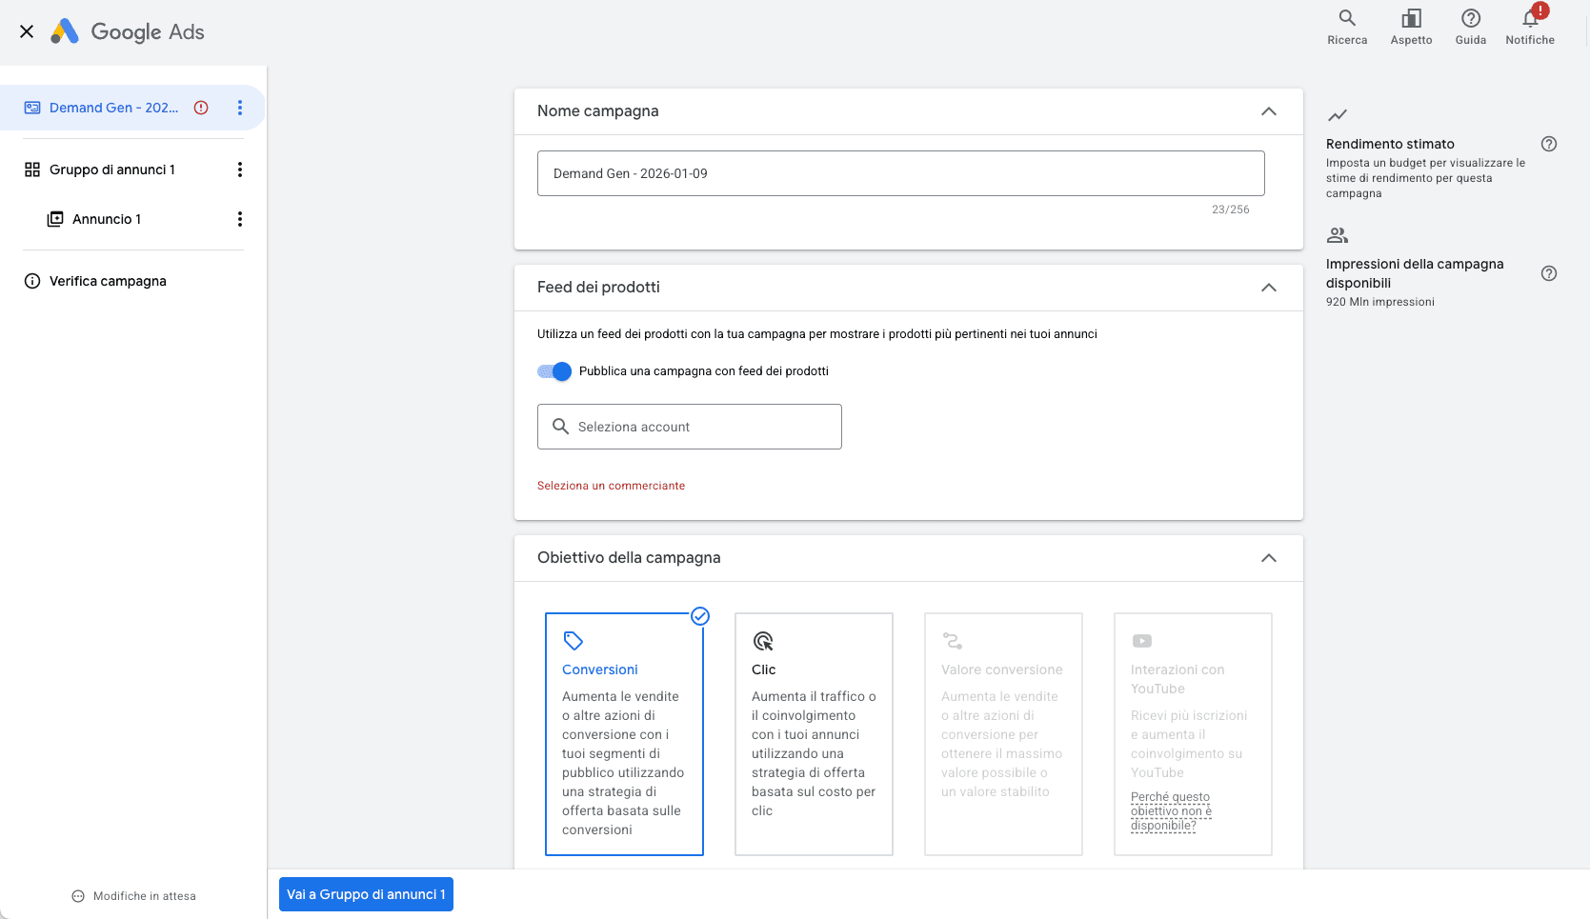Select the Valore conversione objective card

point(1003,734)
